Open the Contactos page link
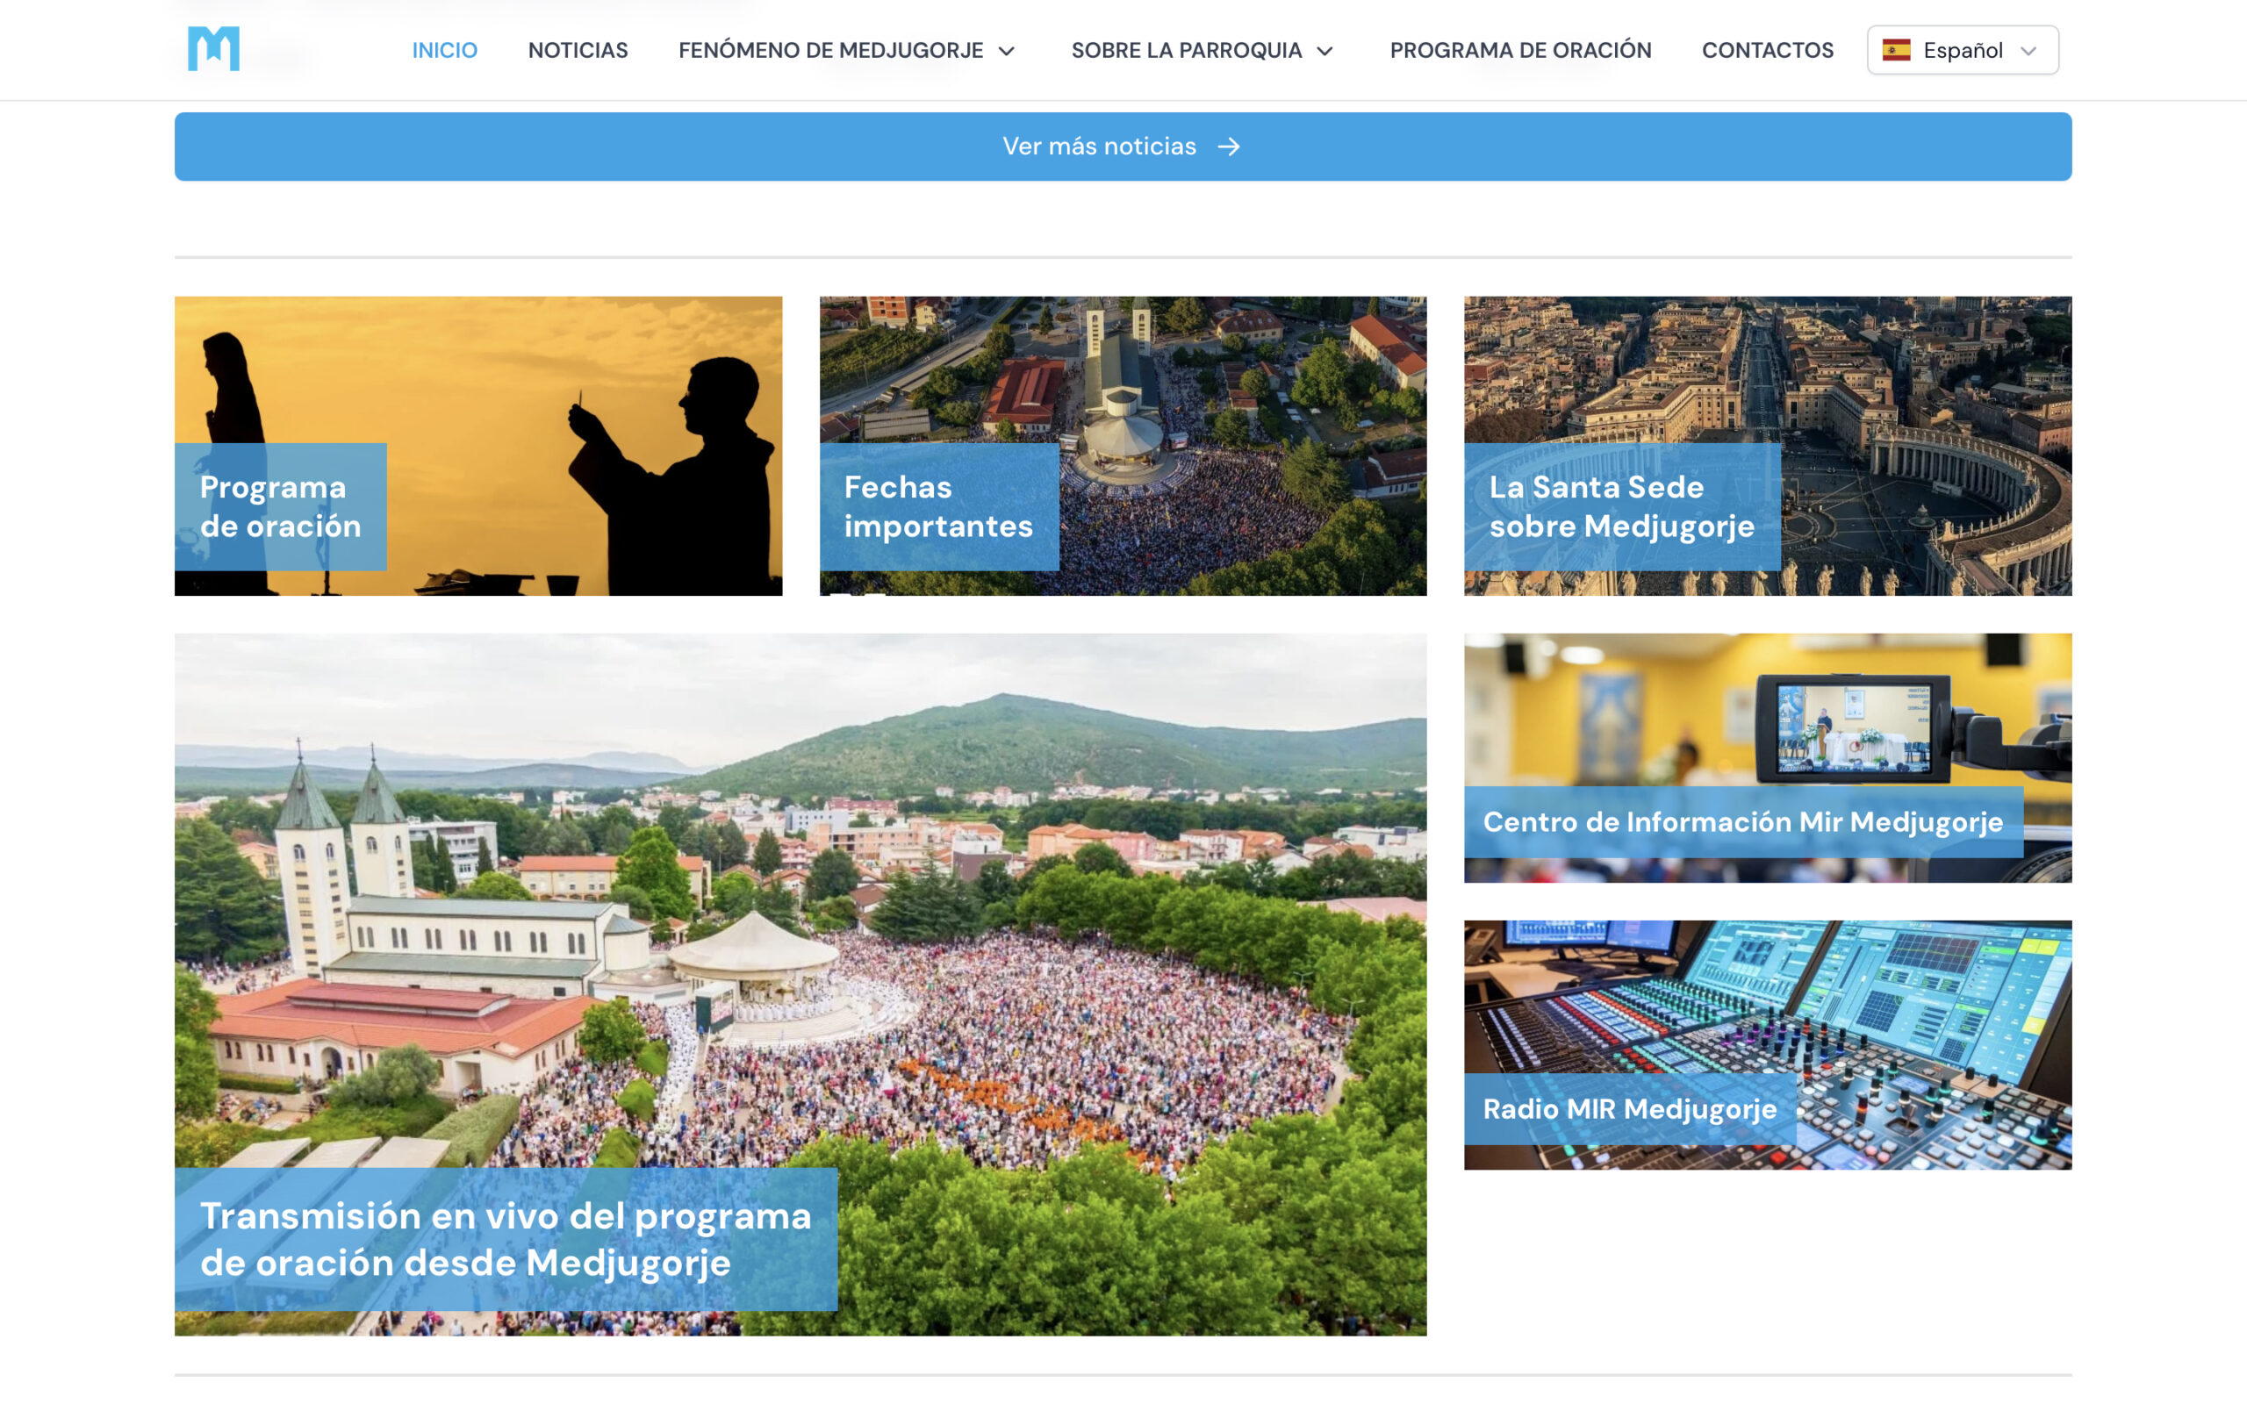This screenshot has width=2247, height=1404. coord(1767,50)
